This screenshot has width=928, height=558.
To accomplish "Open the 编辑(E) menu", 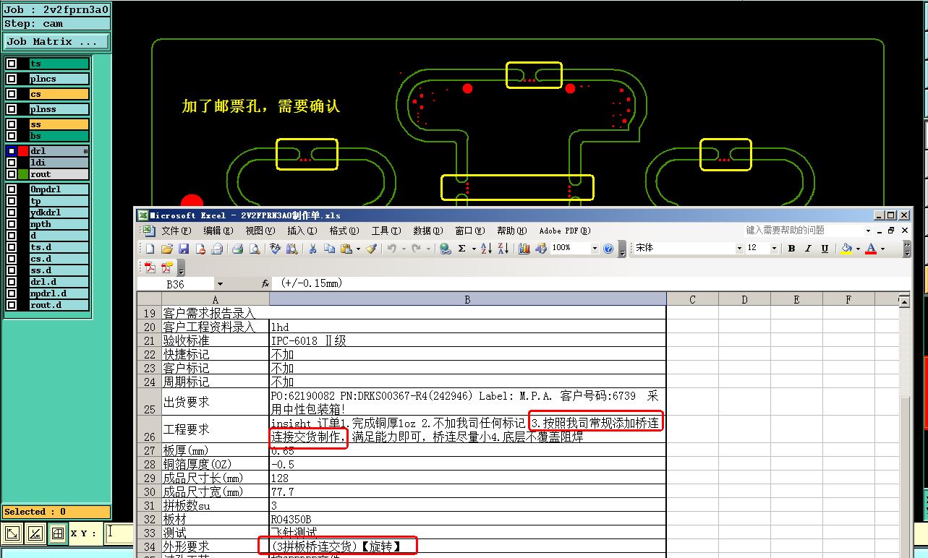I will pyautogui.click(x=218, y=231).
